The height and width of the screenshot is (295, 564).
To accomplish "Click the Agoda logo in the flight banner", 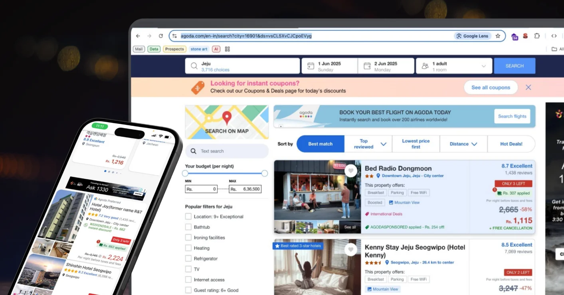I will (306, 114).
